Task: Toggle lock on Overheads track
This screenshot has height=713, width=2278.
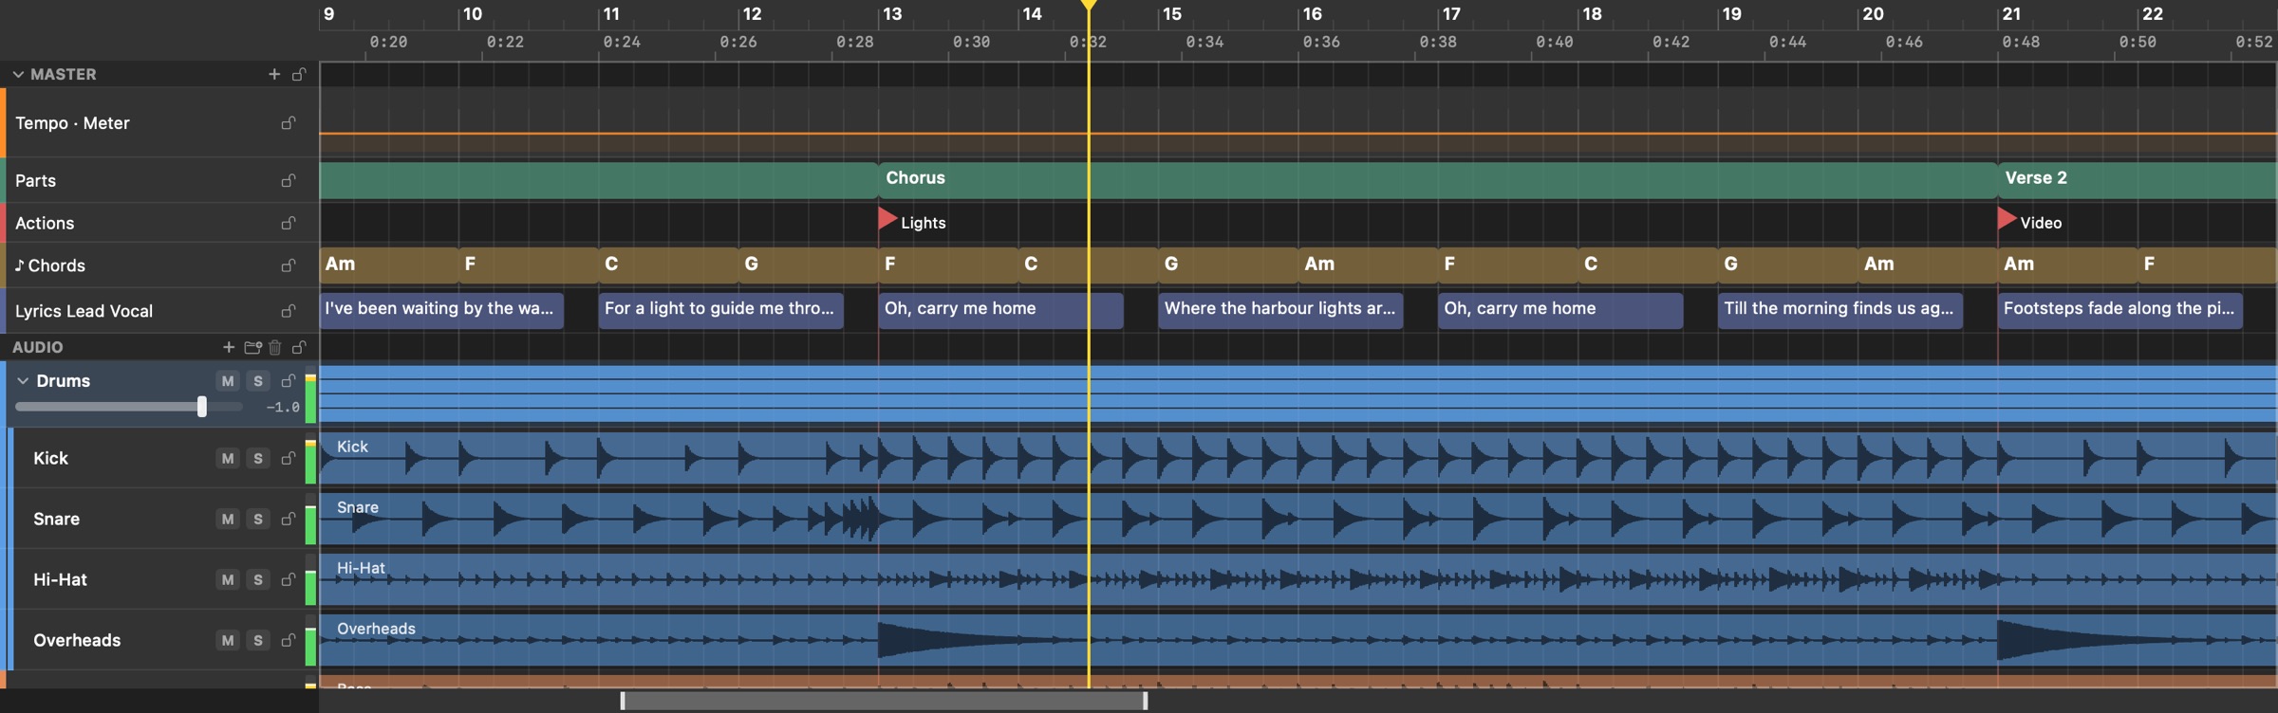Action: click(x=289, y=640)
